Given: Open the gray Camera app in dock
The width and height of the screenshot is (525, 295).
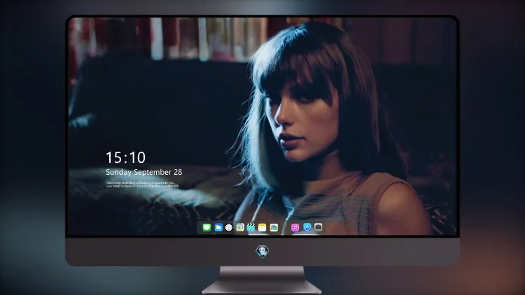Looking at the screenshot, I should pos(318,227).
